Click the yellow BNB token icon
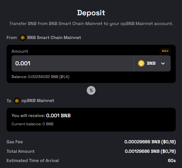The width and height of the screenshot is (182, 168). (x=141, y=63)
